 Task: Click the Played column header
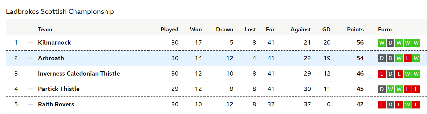[169, 29]
